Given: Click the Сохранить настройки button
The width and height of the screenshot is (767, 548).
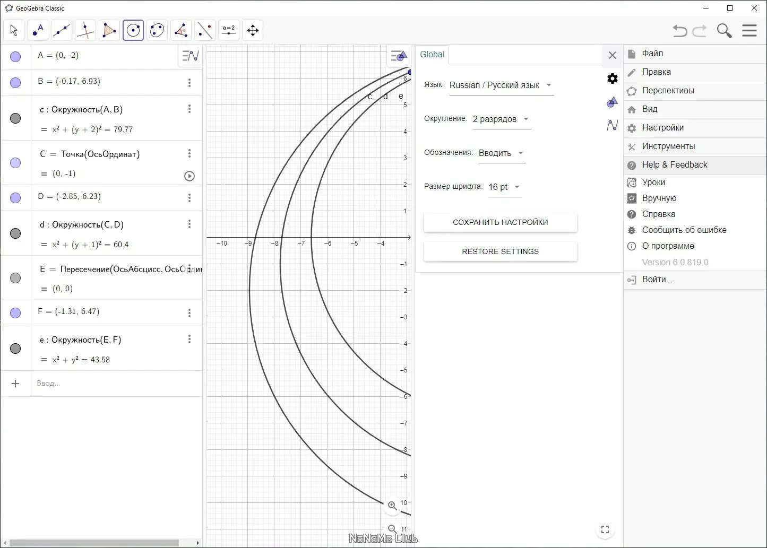Looking at the screenshot, I should pyautogui.click(x=501, y=222).
